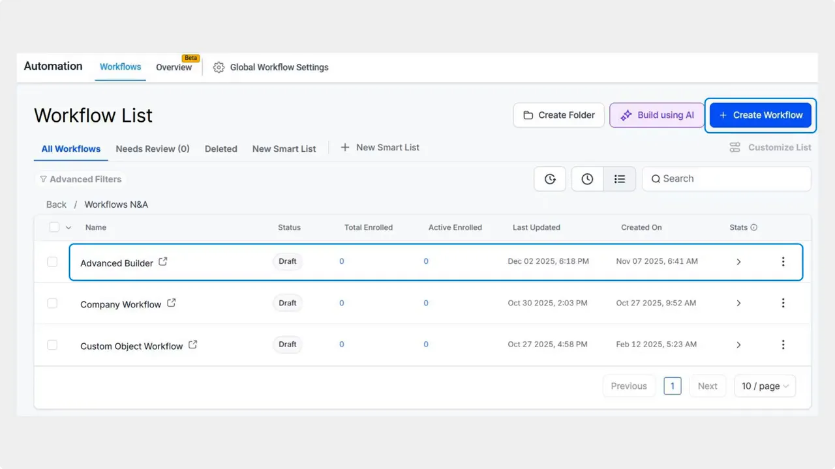Screen dimensions: 835x469
Task: Open the 10 / page dropdown
Action: pos(764,386)
